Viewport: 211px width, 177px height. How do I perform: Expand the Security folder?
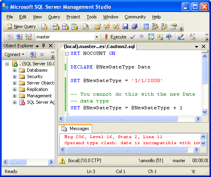click(14, 77)
